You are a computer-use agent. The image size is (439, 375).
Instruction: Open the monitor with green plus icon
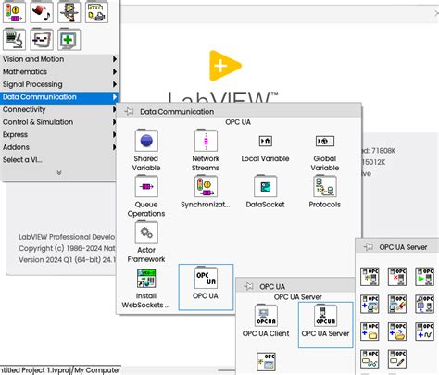click(69, 39)
